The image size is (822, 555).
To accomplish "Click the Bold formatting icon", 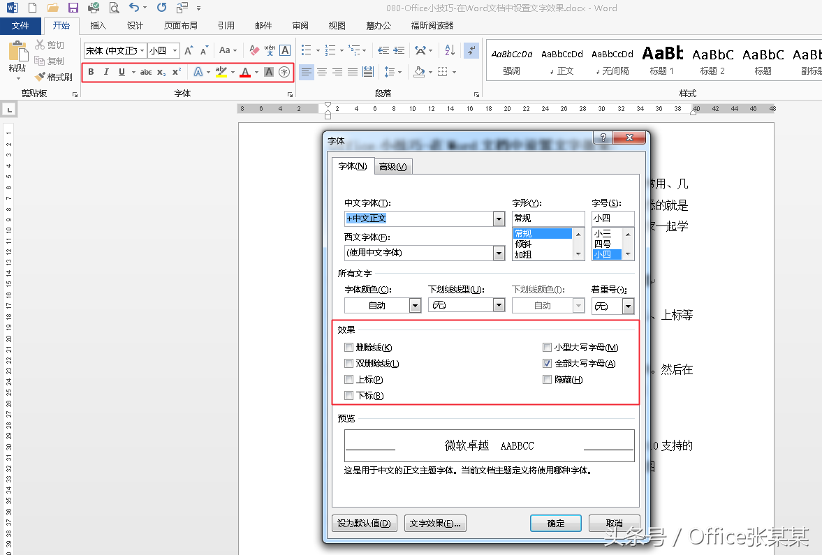I will [91, 72].
